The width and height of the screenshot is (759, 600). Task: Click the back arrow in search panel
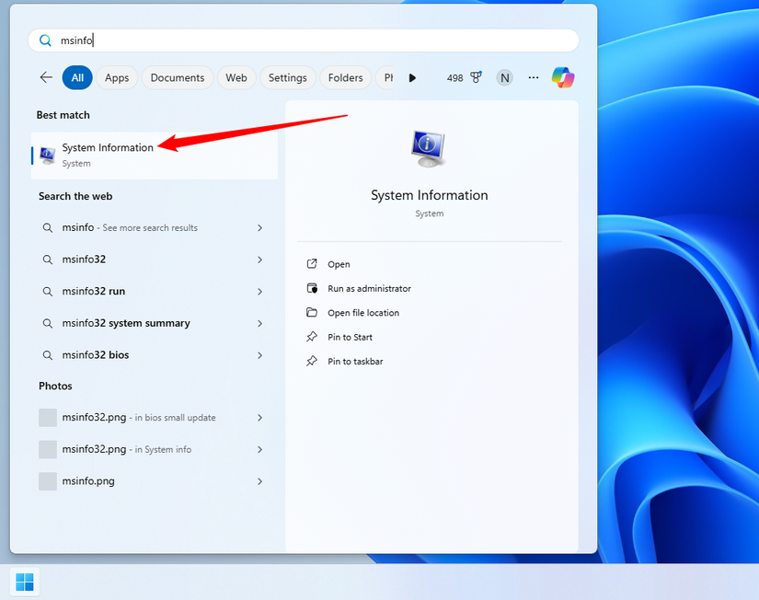tap(46, 78)
